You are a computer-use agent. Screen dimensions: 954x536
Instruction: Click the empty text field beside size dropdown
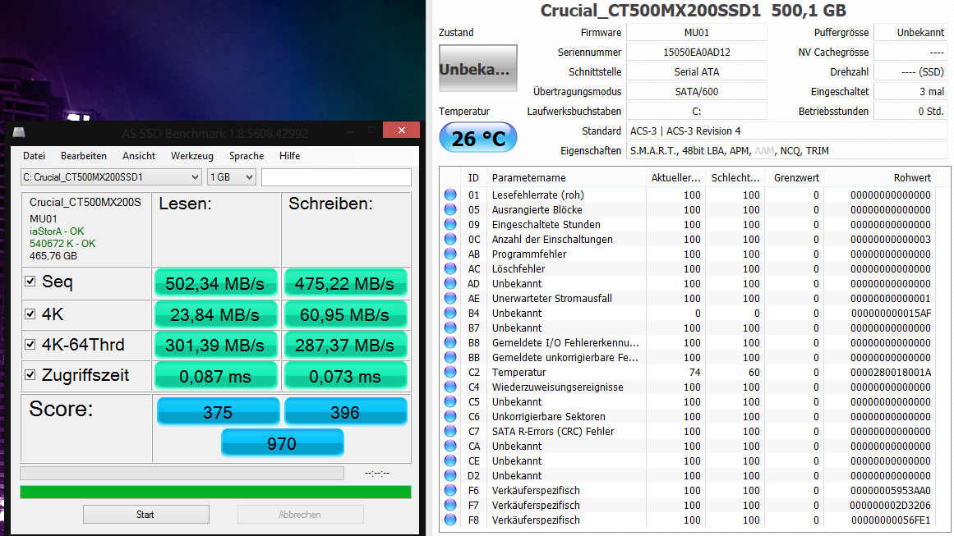(x=336, y=176)
